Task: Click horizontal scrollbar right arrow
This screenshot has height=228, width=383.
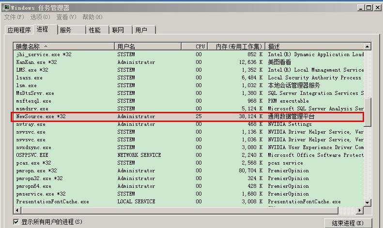Action: pyautogui.click(x=359, y=210)
